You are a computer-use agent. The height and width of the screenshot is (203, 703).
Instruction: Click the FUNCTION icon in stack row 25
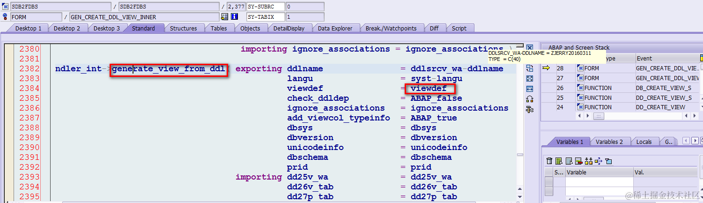pos(580,98)
